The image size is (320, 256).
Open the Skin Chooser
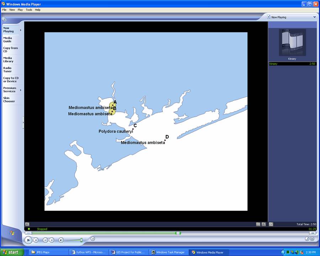tap(9, 100)
